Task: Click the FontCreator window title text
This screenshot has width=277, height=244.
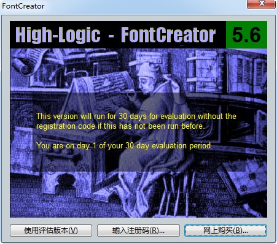Action: (x=23, y=6)
